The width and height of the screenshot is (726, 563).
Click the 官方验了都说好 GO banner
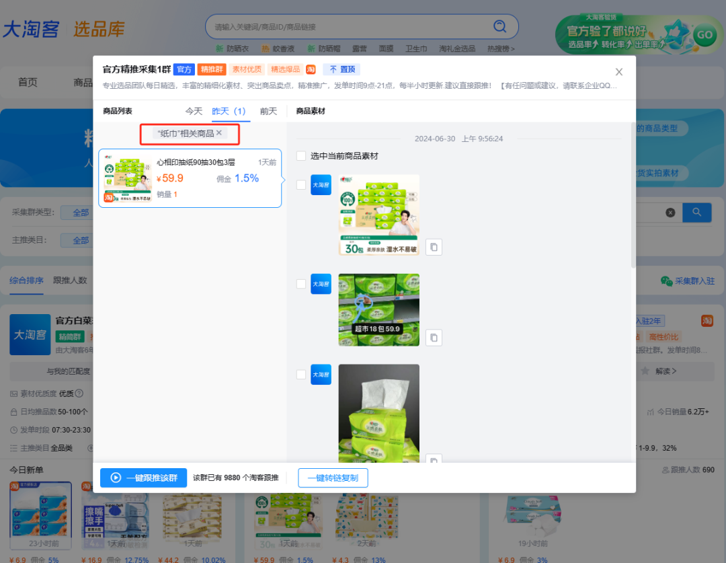point(639,34)
